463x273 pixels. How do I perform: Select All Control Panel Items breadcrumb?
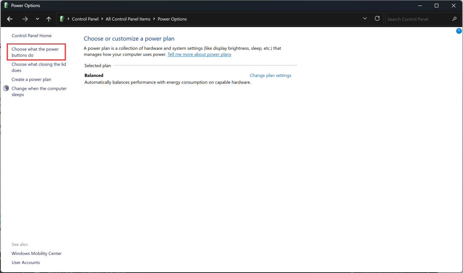[x=128, y=19]
